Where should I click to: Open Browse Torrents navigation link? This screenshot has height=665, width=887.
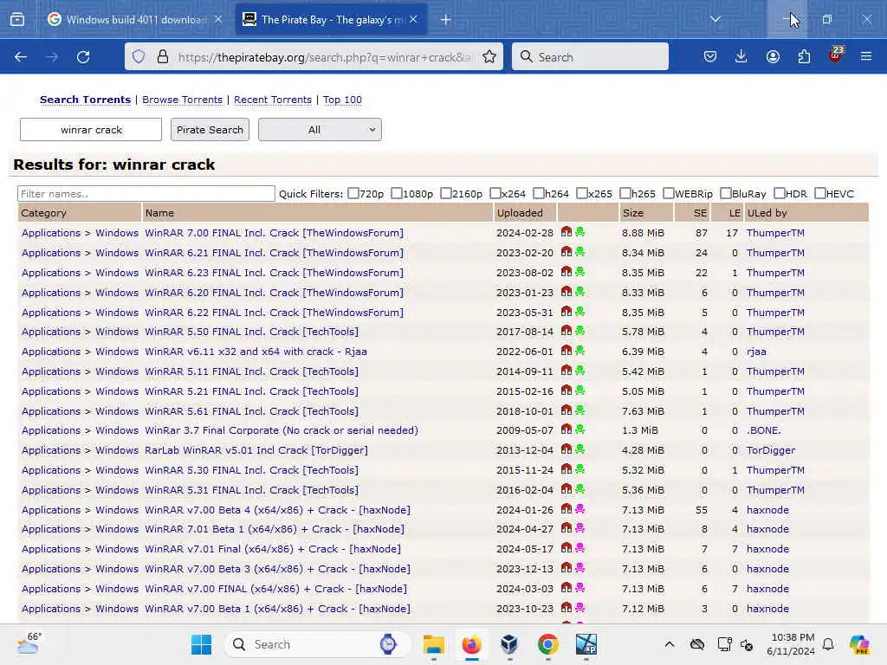(x=182, y=100)
